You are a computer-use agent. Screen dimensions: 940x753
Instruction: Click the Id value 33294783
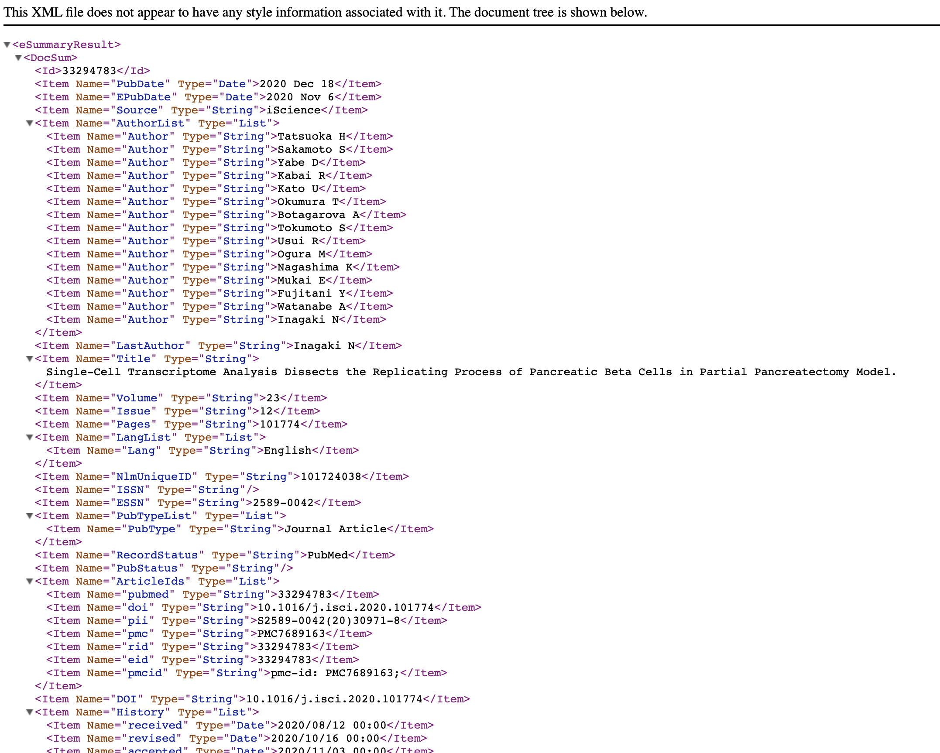click(89, 71)
